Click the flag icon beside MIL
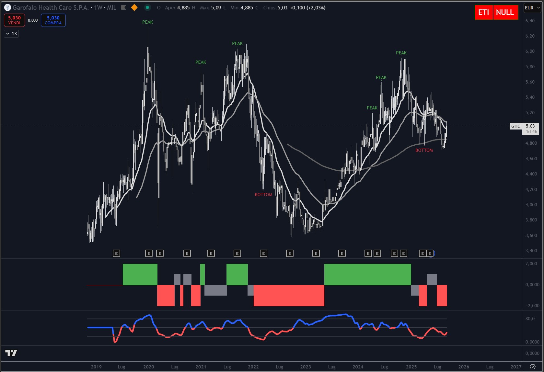The width and height of the screenshot is (544, 372). point(123,7)
